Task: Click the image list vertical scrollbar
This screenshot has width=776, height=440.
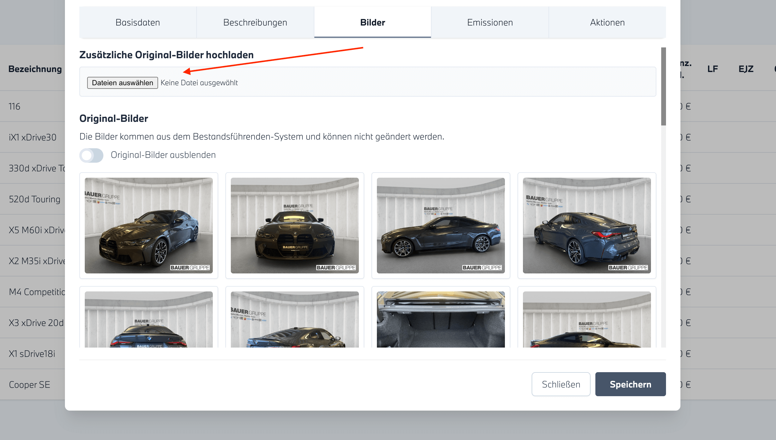Action: [x=664, y=86]
